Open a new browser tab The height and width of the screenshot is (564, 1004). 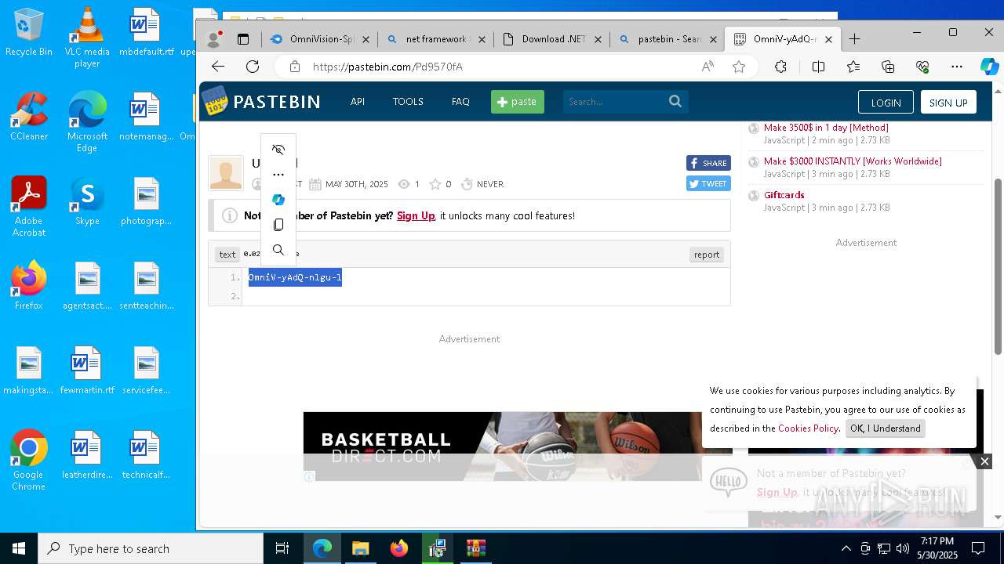(x=854, y=38)
